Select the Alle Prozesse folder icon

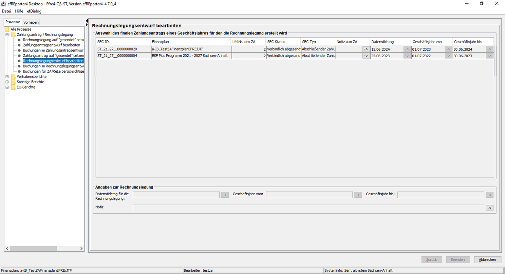[7, 30]
